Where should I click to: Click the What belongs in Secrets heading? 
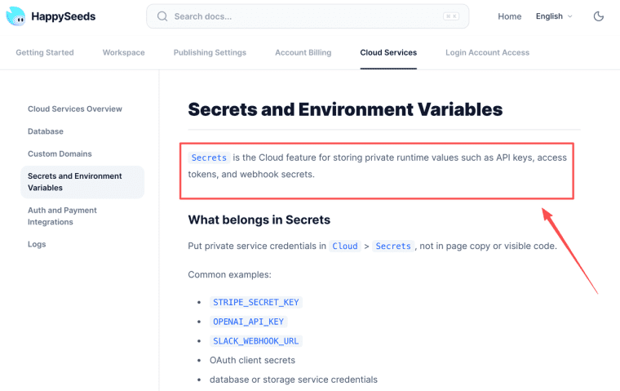point(259,220)
